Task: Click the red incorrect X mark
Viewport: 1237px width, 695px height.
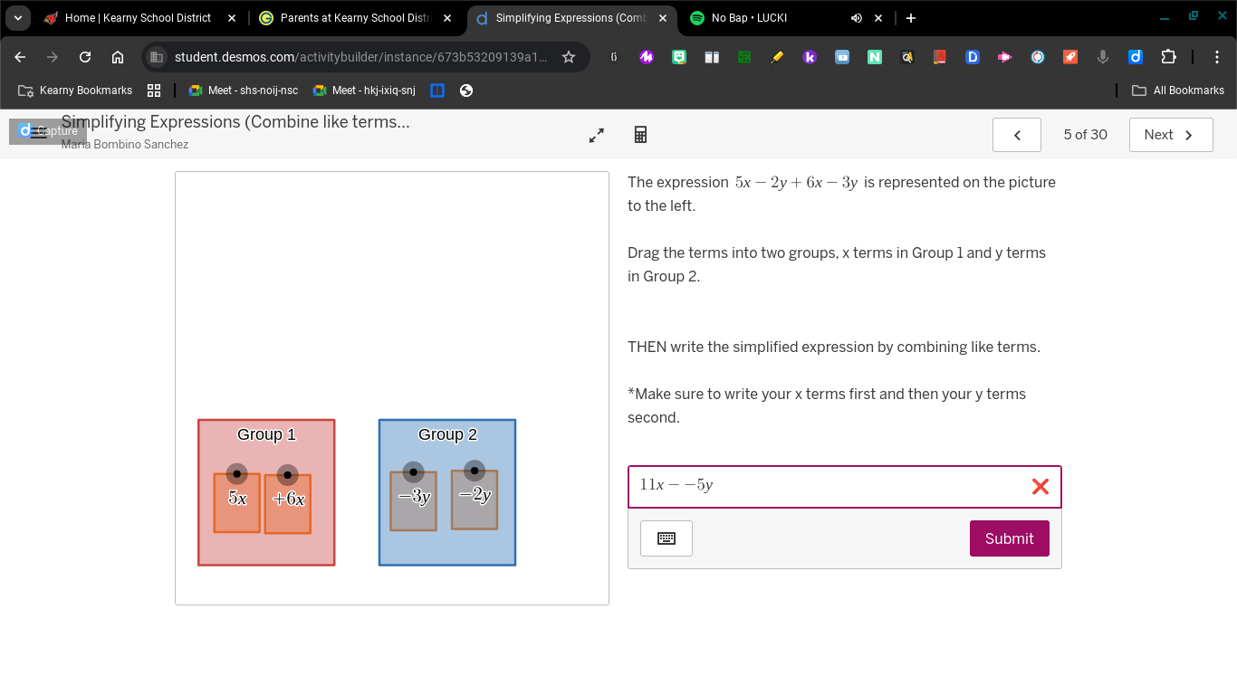Action: 1040,487
